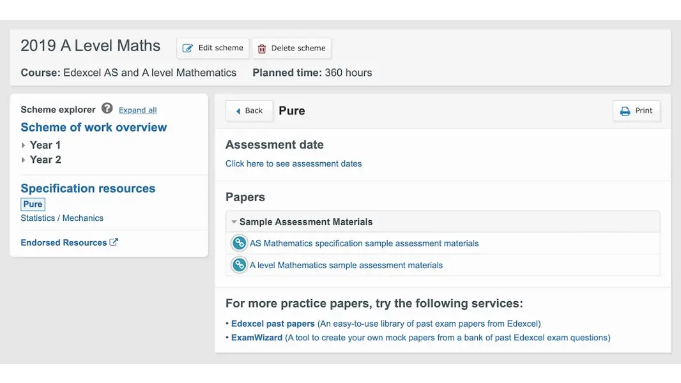Click the Expand all link
Screen dimensions: 681x383
[138, 110]
